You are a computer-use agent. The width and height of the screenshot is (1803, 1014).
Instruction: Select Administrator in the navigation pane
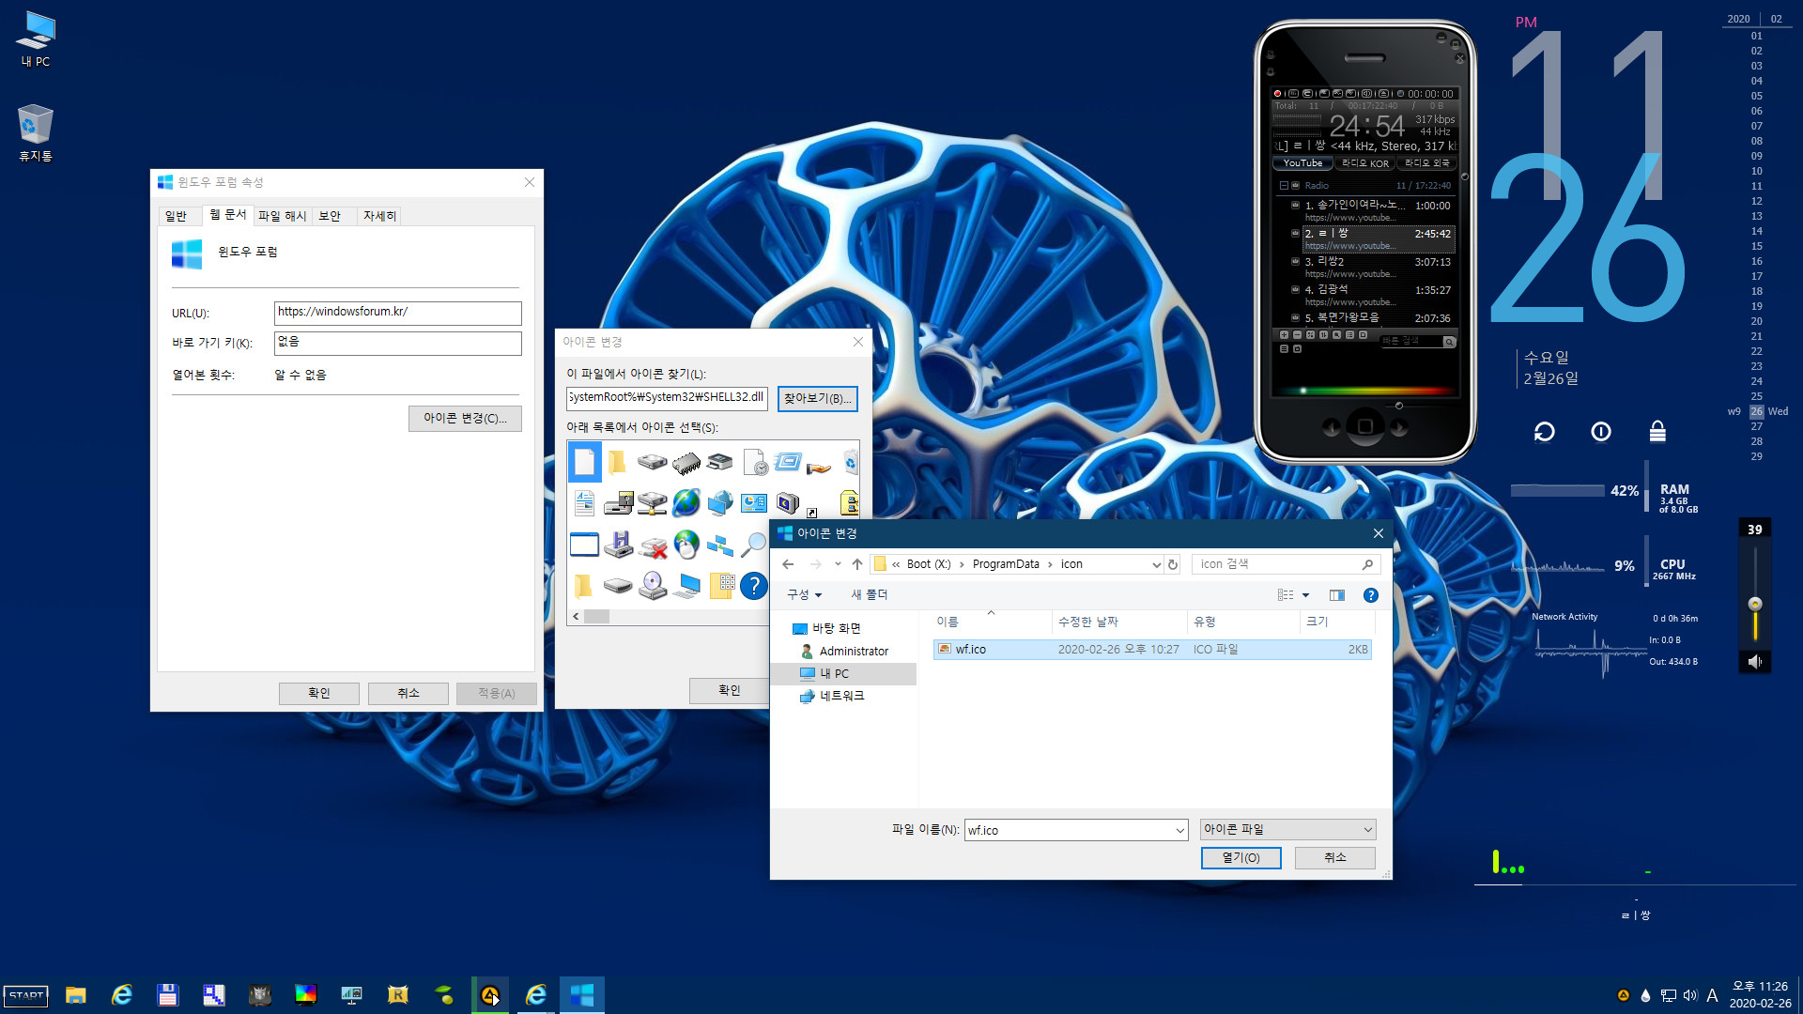[x=843, y=652]
